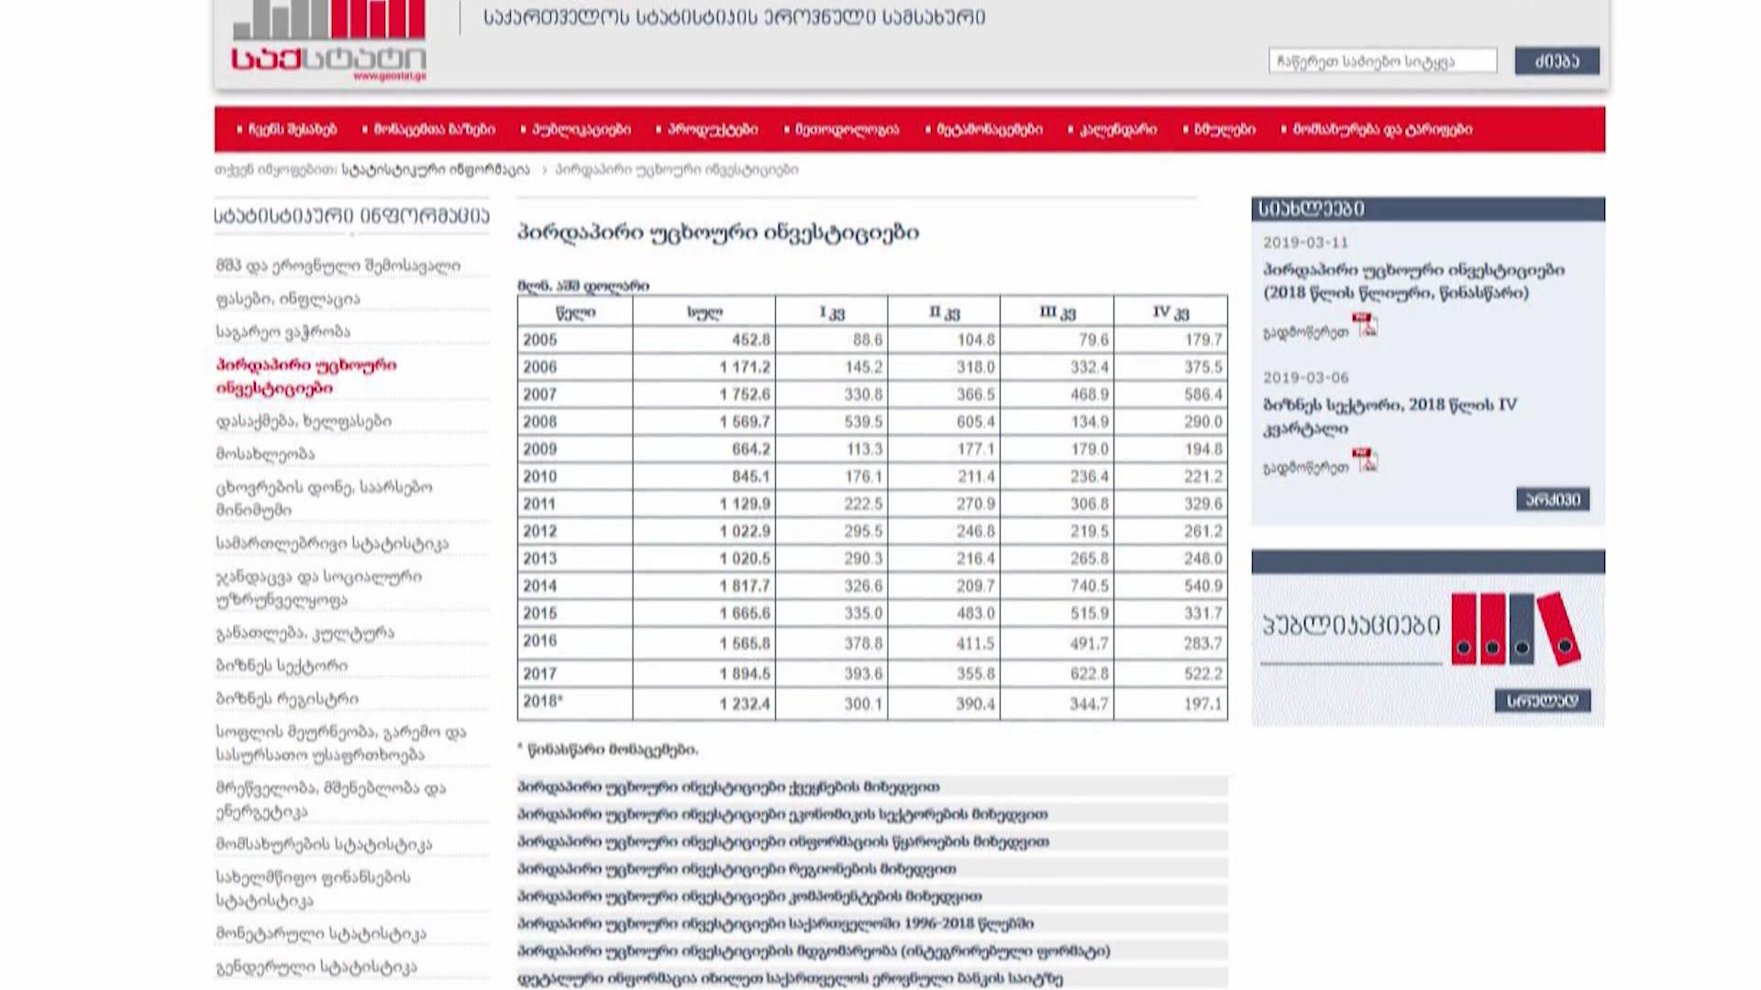The width and height of the screenshot is (1761, 990).
Task: Open the მონაცემთა ბაზები menu item
Action: coord(433,129)
